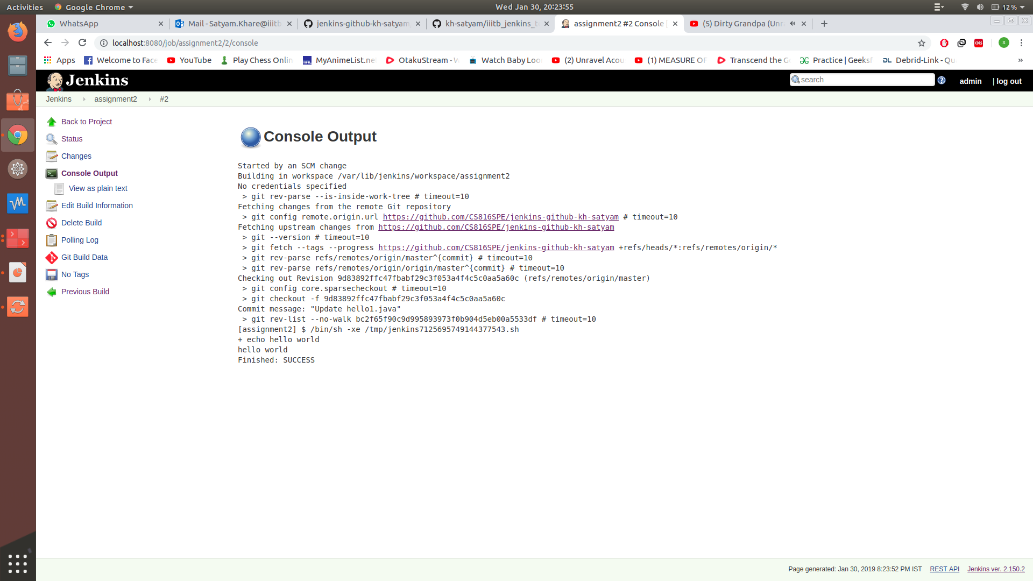The height and width of the screenshot is (581, 1033).
Task: Bookmark page with the star icon
Action: coord(922,43)
